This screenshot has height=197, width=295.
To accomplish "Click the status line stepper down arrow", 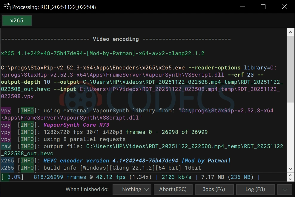I will click(x=290, y=179).
